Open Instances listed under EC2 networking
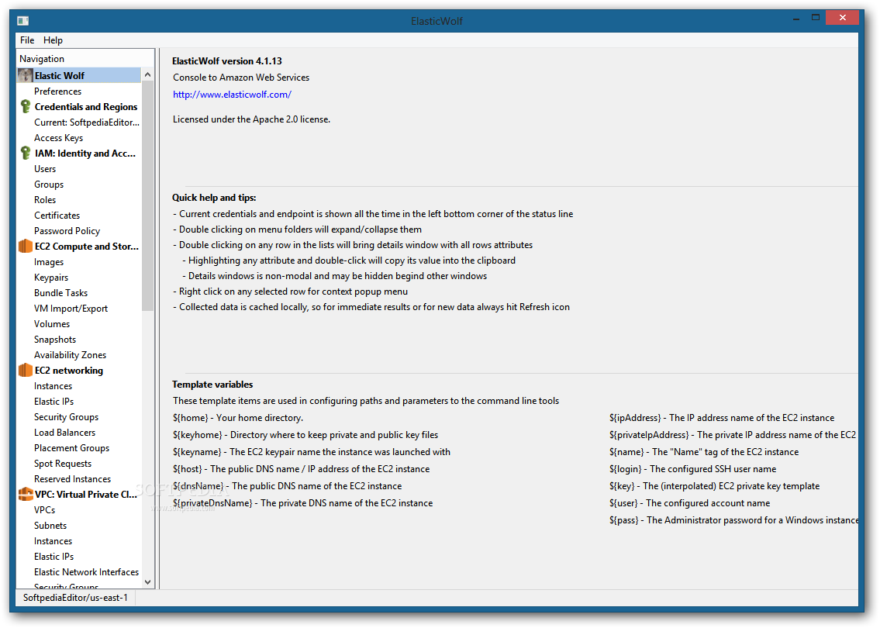This screenshot has height=628, width=880. [x=53, y=386]
